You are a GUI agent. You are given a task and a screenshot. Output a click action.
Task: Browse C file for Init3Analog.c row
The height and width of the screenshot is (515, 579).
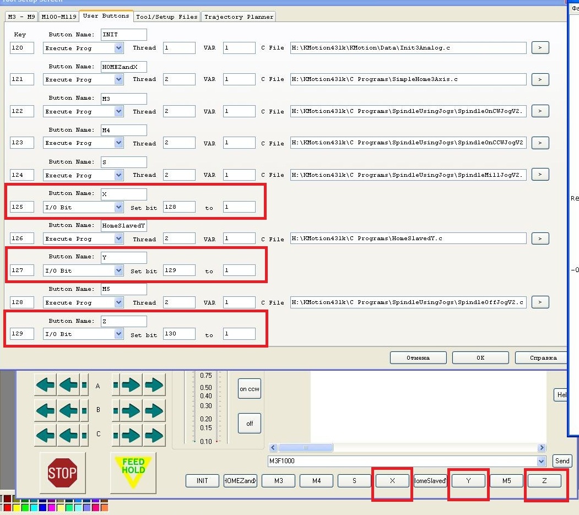540,47
